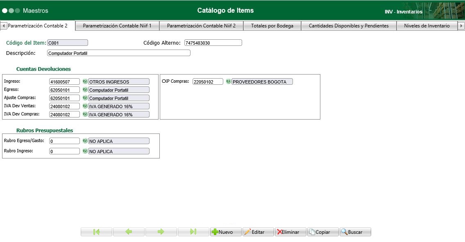Open the lookup icon for Rubro Egreso/Gasto
This screenshot has width=465, height=242.
(85, 141)
